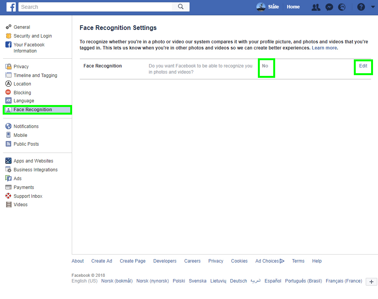Open Notifications settings label
Viewport: 378px width, 299px height.
[x=26, y=127]
